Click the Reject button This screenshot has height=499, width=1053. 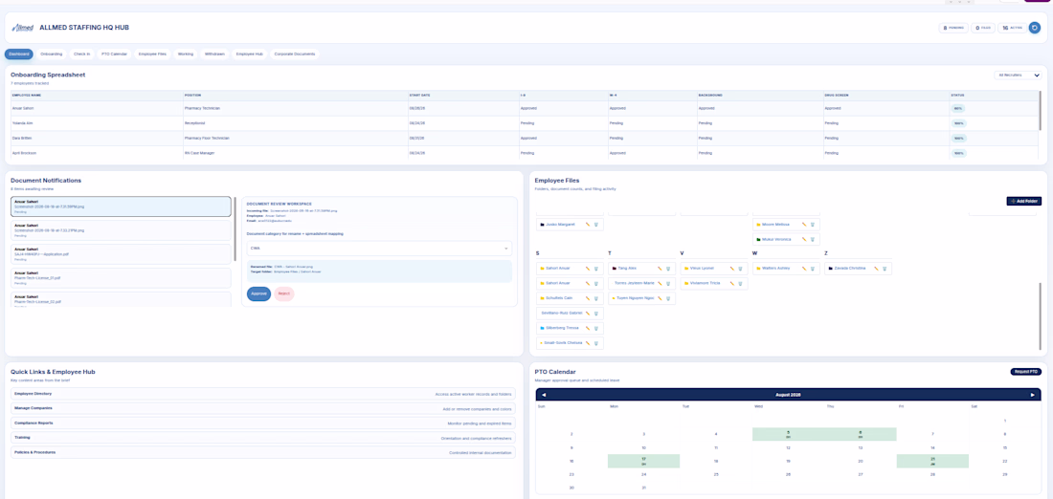pos(284,293)
